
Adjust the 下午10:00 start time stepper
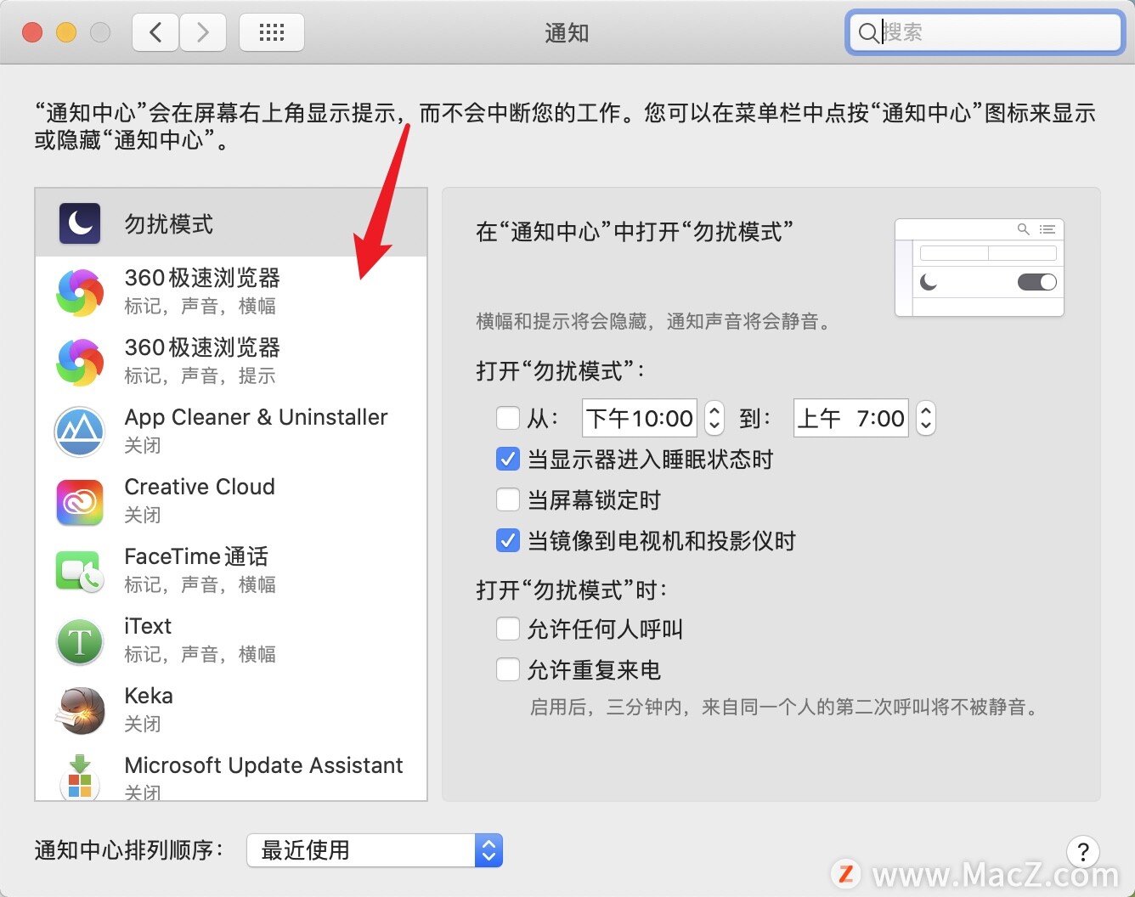pyautogui.click(x=714, y=418)
